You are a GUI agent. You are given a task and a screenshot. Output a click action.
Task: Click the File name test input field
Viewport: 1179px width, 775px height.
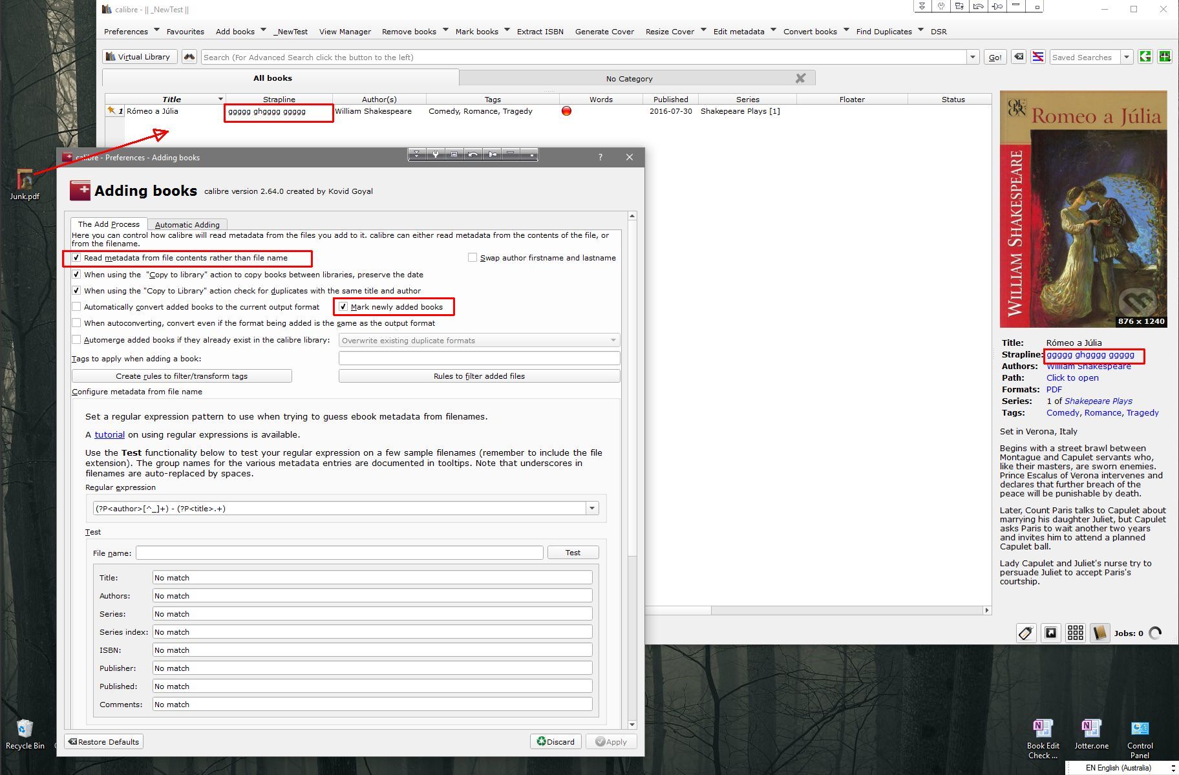tap(339, 553)
